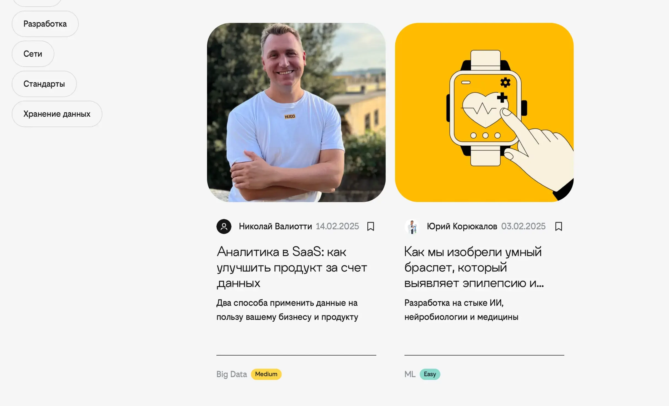Click the yellow Medium difficulty badge
Screen dimensions: 669x406
(266, 374)
